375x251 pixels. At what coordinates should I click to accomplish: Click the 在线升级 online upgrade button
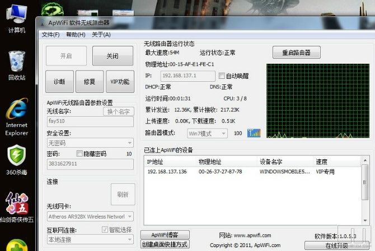[x=337, y=245]
